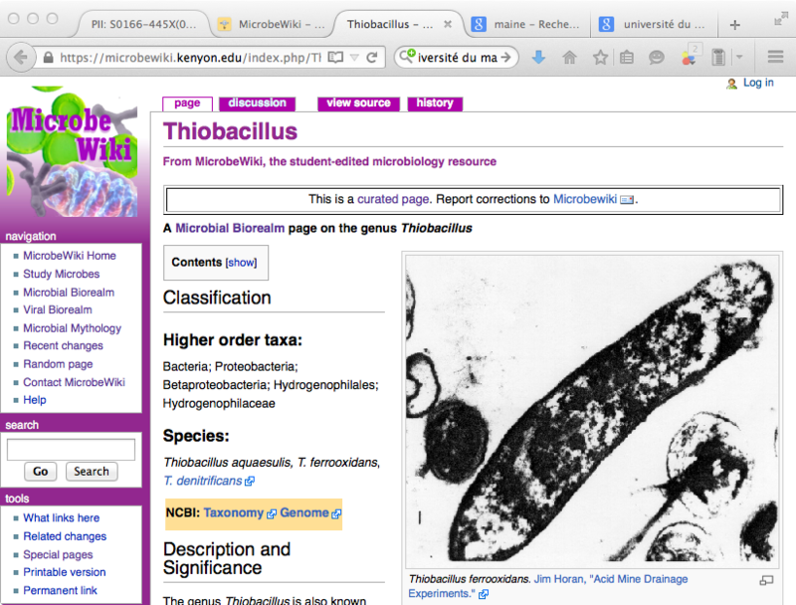Enter full screen with the expand arrows
796x605 pixels.
(x=781, y=18)
